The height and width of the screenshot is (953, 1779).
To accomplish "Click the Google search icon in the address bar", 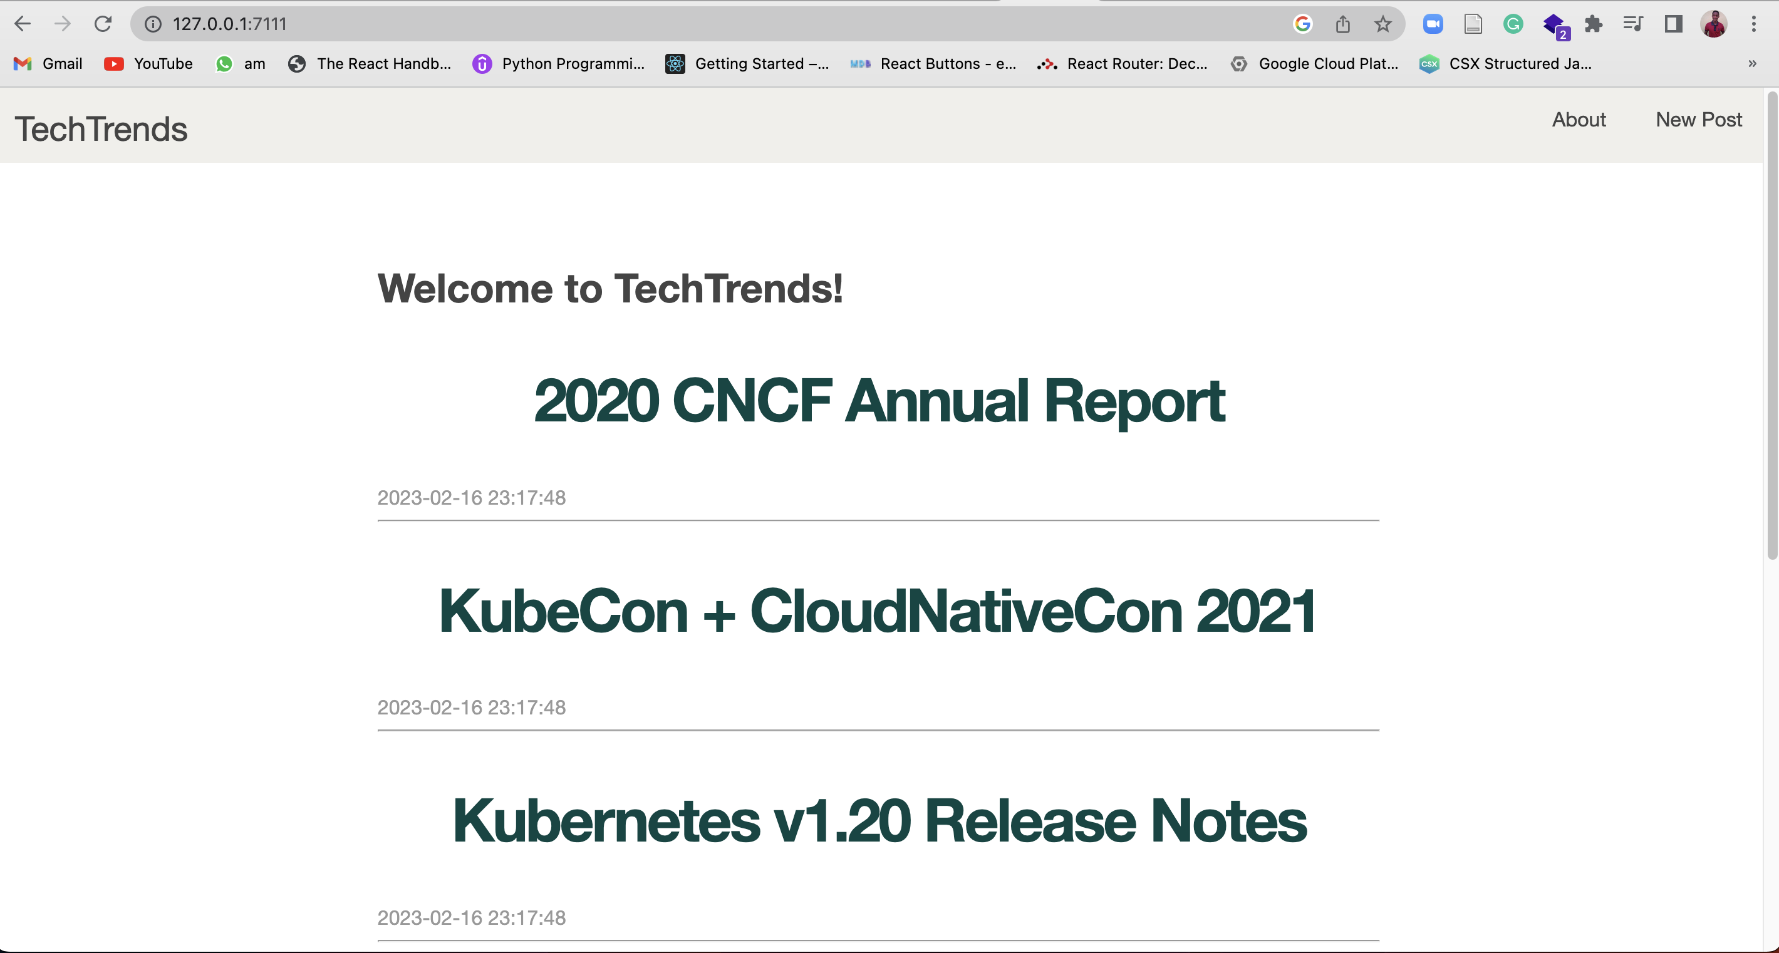I will [1302, 23].
